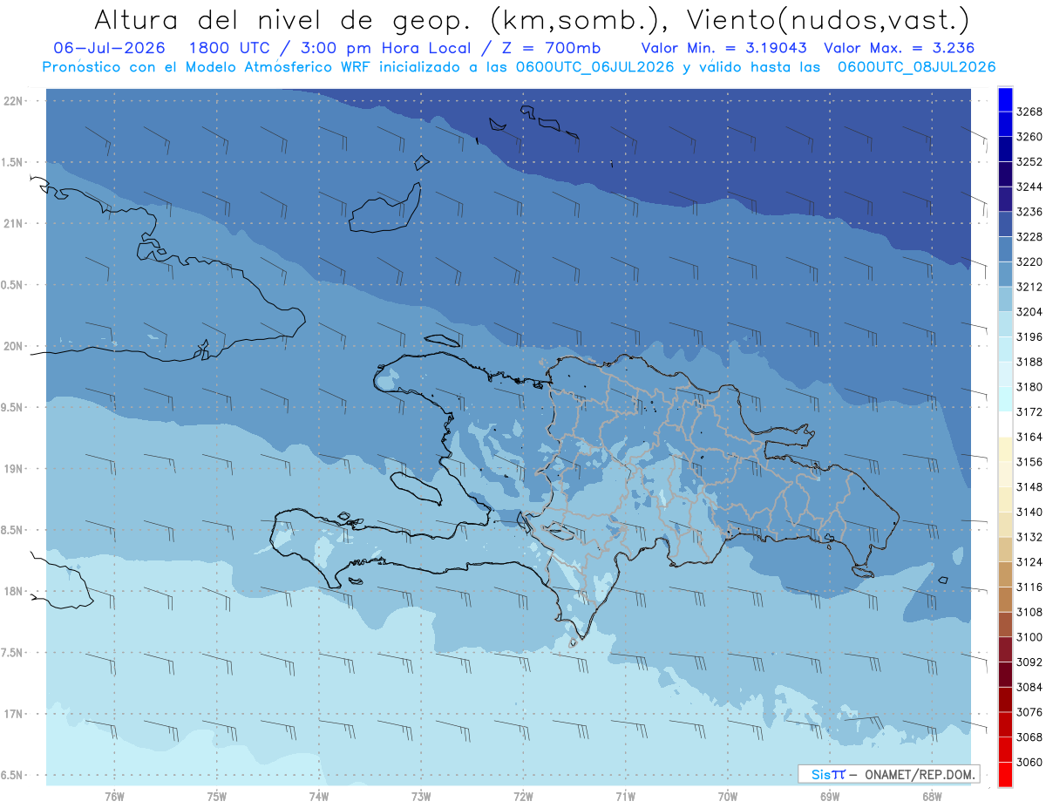Screen dimensions: 1046x808
Task: Click the legend swatch between 3212 and 3204
Action: pos(1004,299)
